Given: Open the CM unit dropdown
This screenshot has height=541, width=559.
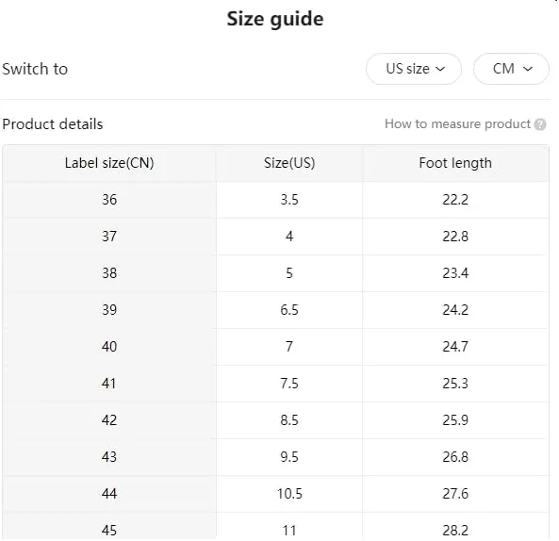Looking at the screenshot, I should pyautogui.click(x=511, y=69).
